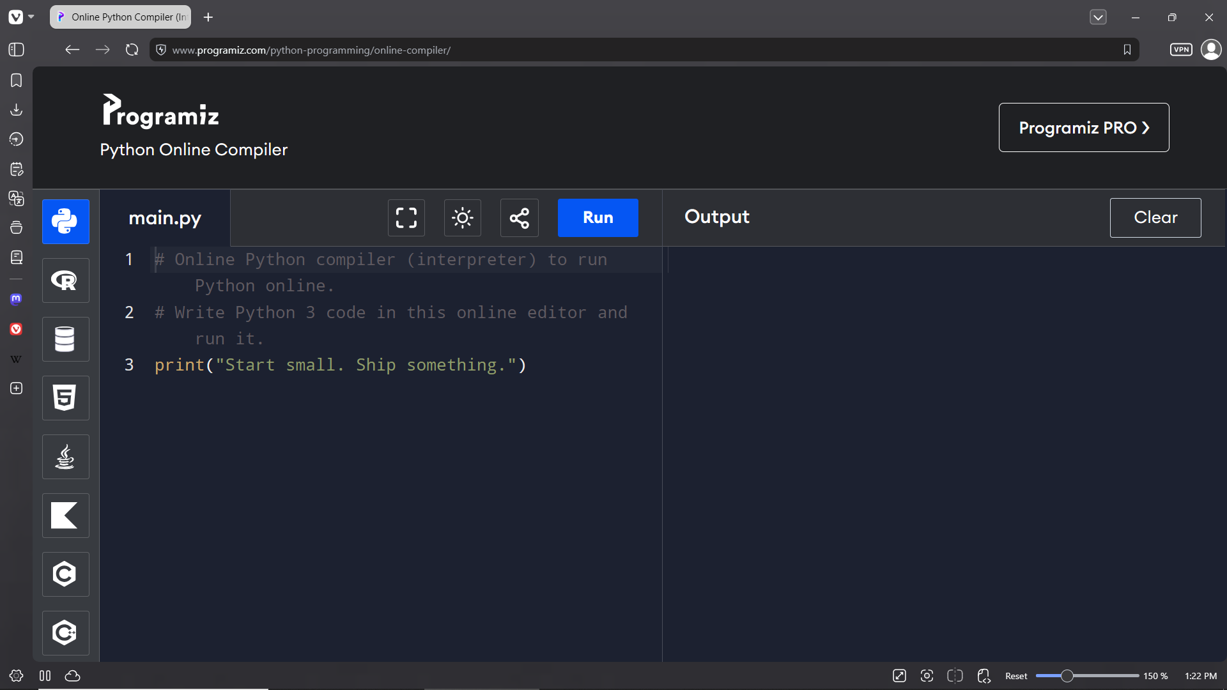The image size is (1227, 690).
Task: Open the HTML5 editor icon
Action: (65, 397)
